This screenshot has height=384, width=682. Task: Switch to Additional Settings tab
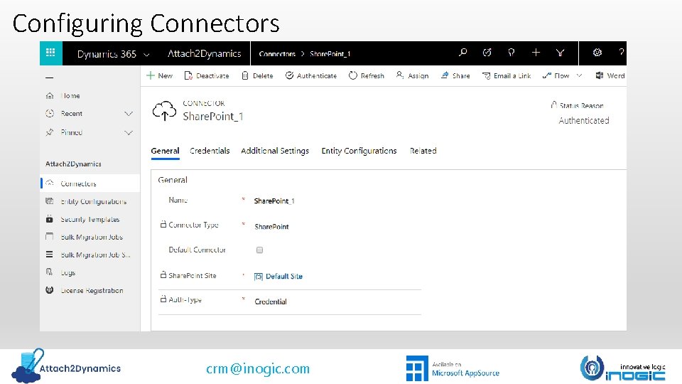click(x=275, y=151)
